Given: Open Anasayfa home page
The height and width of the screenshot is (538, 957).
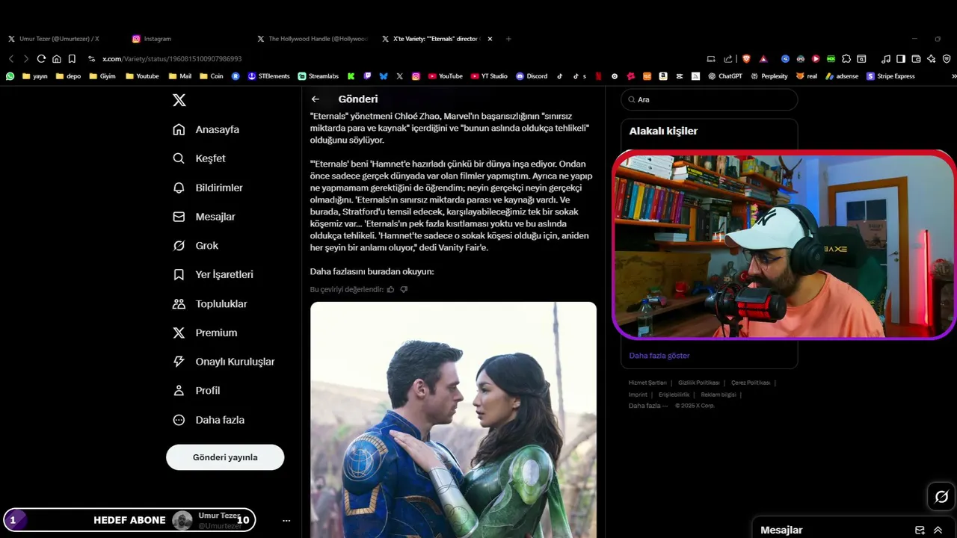Looking at the screenshot, I should point(206,129).
